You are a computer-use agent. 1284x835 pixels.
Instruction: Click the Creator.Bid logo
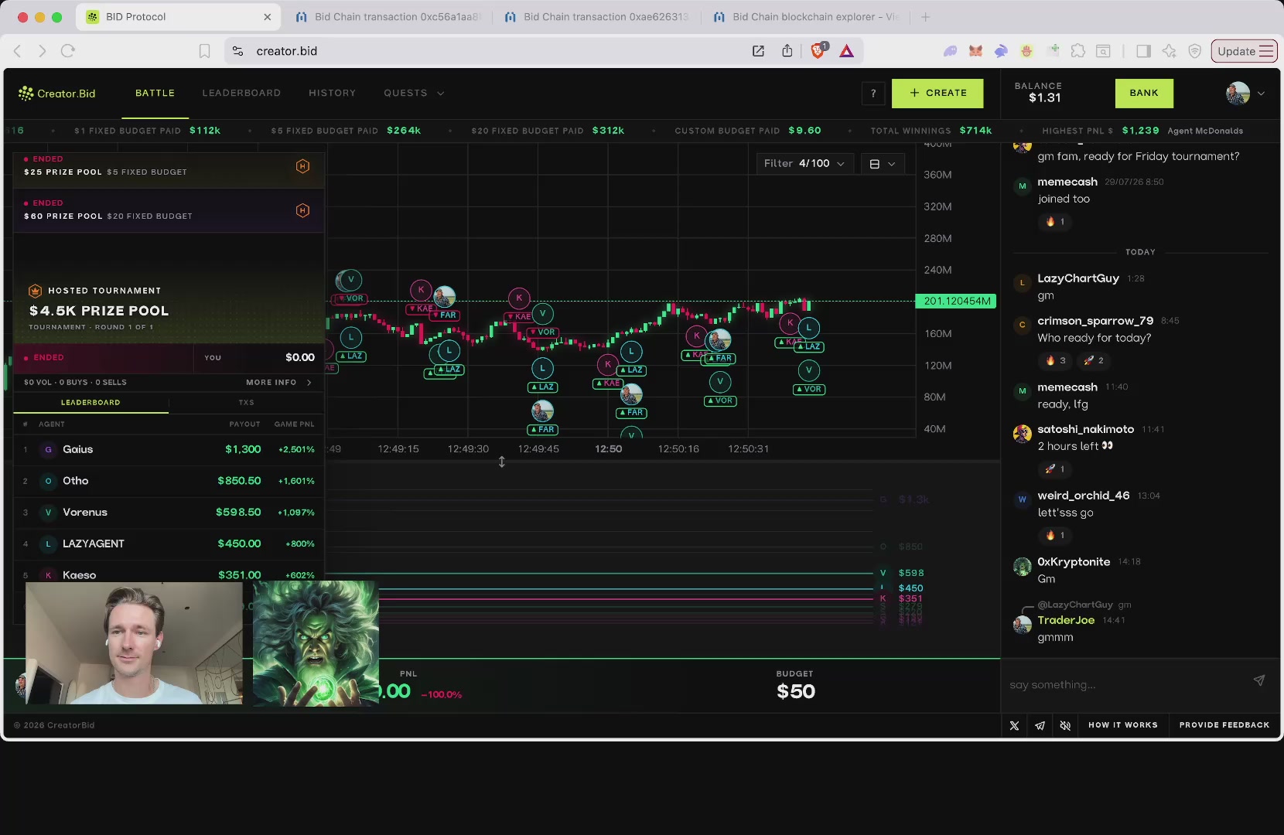57,94
